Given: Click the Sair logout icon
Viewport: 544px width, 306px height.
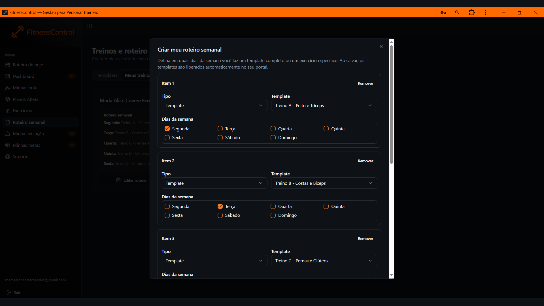Looking at the screenshot, I should tap(9, 292).
